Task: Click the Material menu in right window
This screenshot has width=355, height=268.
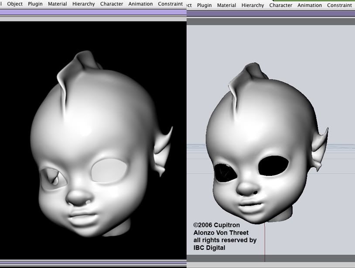Action: [x=226, y=5]
